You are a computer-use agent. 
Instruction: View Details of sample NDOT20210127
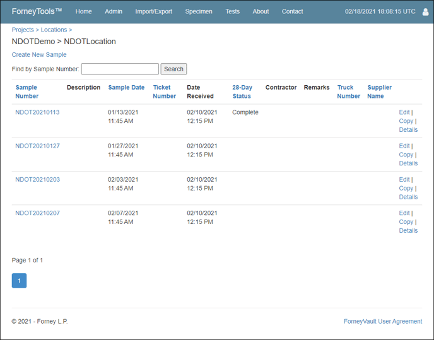click(408, 163)
